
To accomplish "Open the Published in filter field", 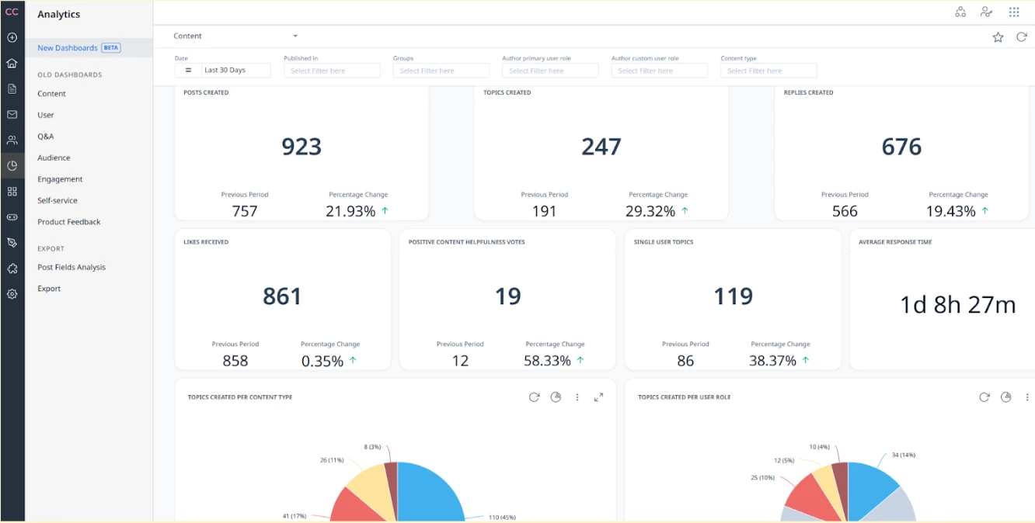I will [x=332, y=71].
